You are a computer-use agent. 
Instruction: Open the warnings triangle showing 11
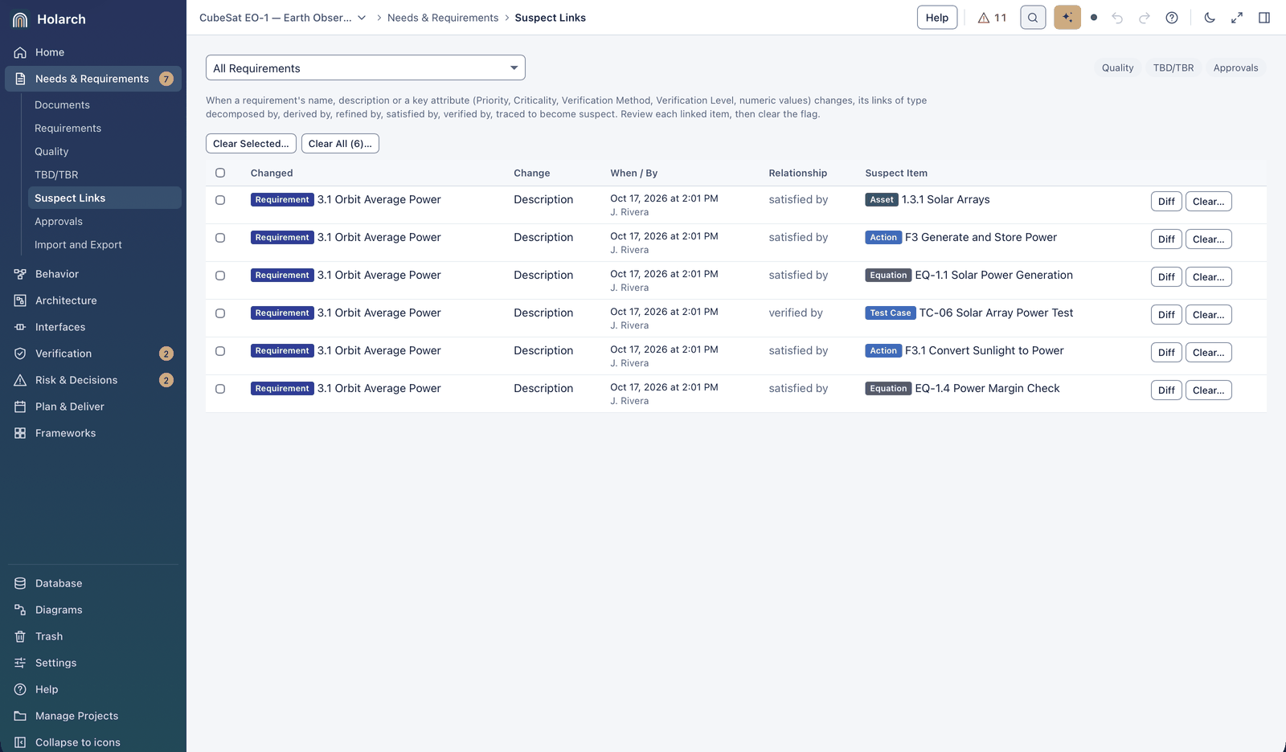(x=992, y=18)
